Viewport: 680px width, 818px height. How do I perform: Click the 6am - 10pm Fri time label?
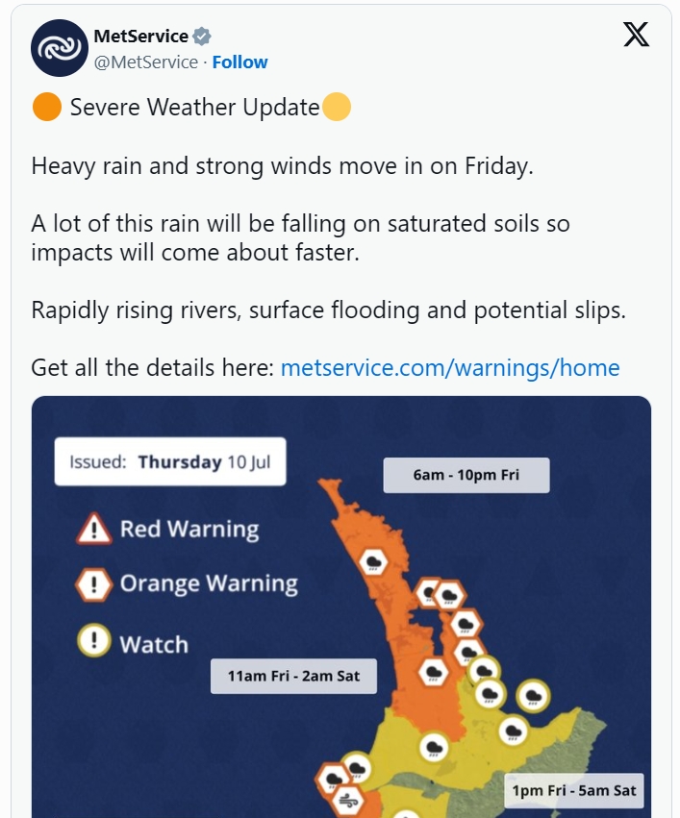point(466,475)
